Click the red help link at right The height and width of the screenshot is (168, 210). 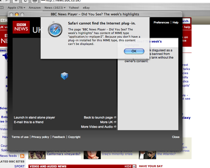pos(187,27)
